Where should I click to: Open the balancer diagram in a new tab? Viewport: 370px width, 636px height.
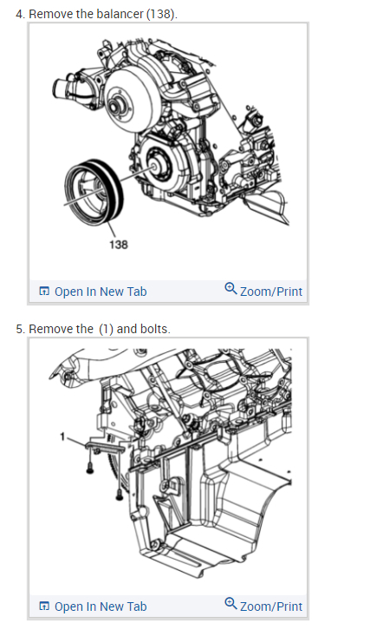[93, 292]
